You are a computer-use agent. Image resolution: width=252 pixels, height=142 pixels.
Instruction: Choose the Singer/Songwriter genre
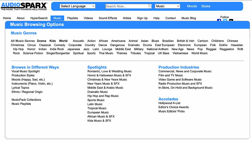tap(58, 53)
